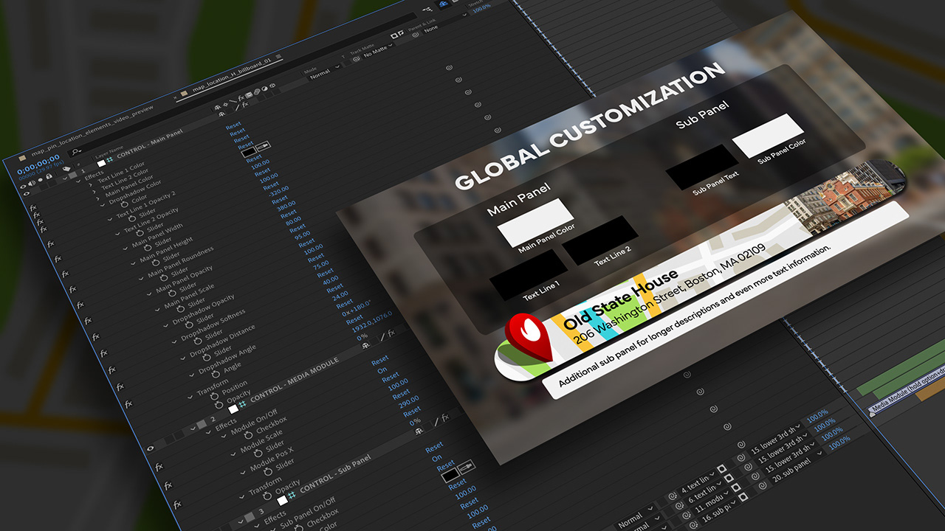
Task: Toggle fx for Dropshadow Color effect
Action: [x=44, y=229]
